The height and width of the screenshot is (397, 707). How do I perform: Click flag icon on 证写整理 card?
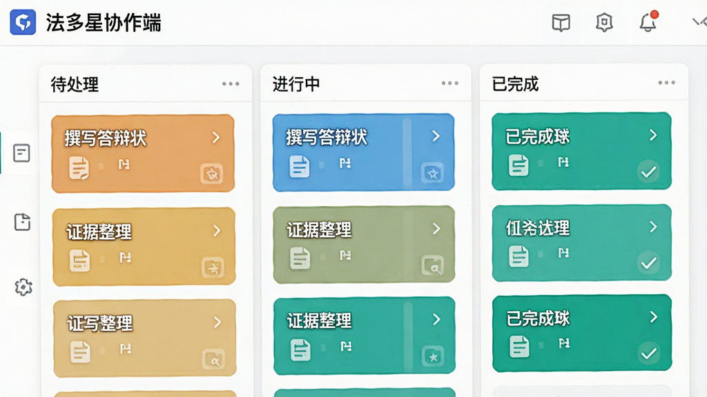click(126, 349)
